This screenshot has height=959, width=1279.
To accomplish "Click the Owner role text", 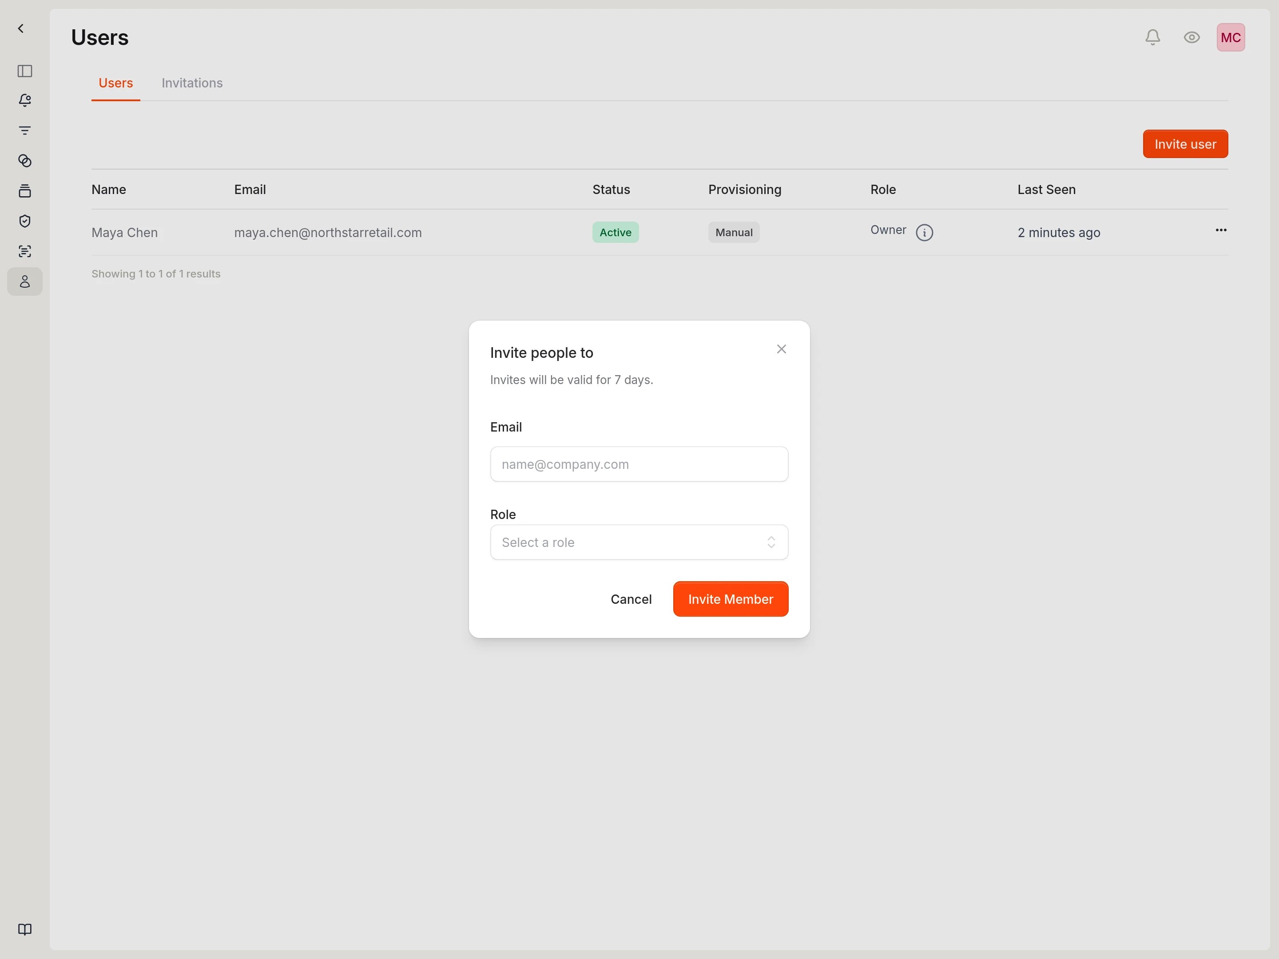I will click(x=888, y=230).
